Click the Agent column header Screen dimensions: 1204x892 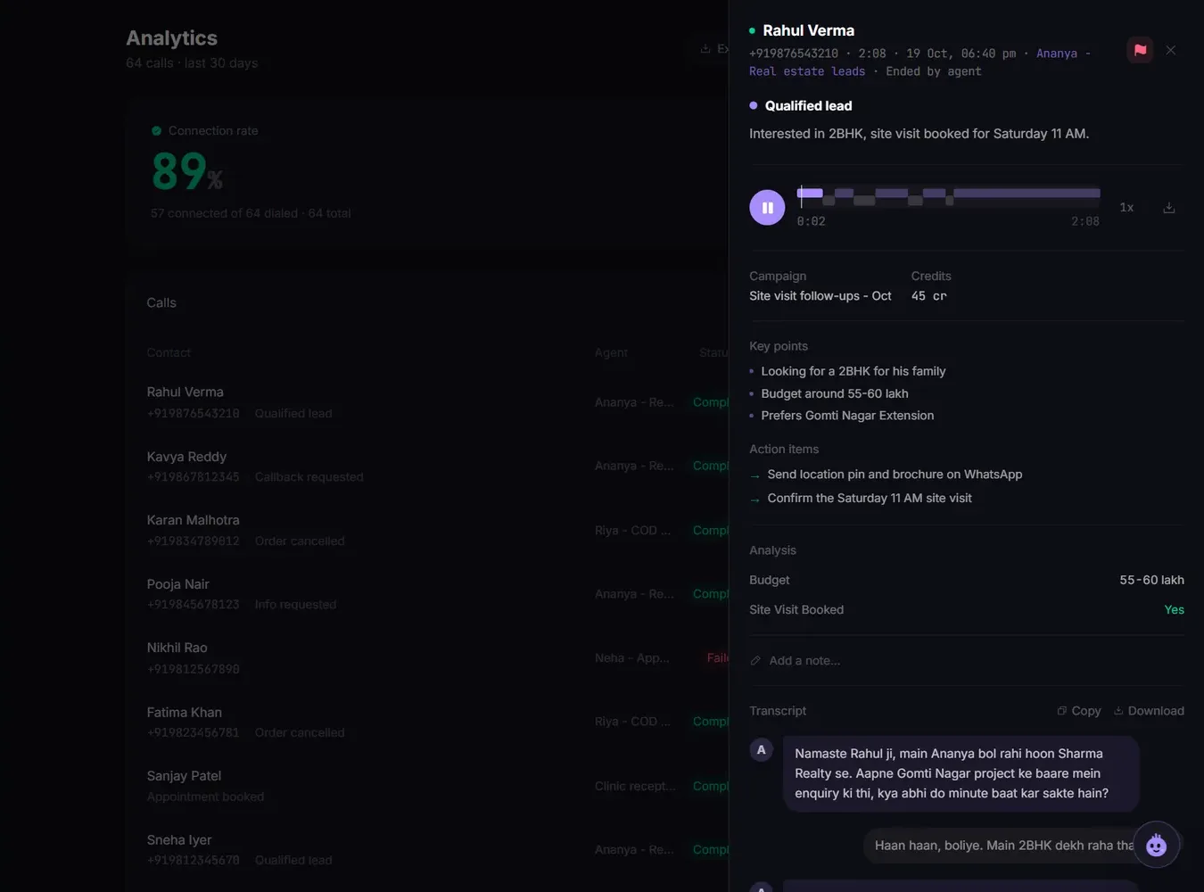611,353
